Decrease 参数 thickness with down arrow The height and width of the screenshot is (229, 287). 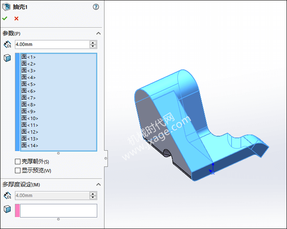point(93,46)
